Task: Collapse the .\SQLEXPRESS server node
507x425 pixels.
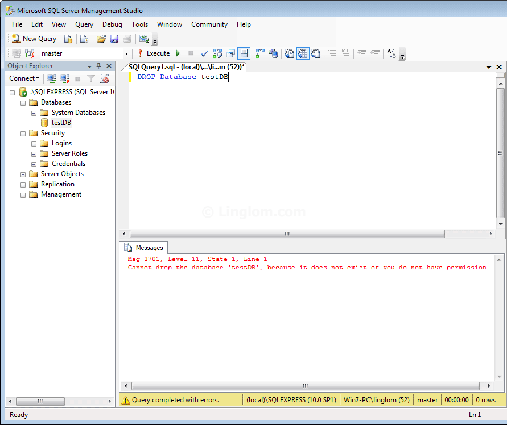Action: coord(13,93)
